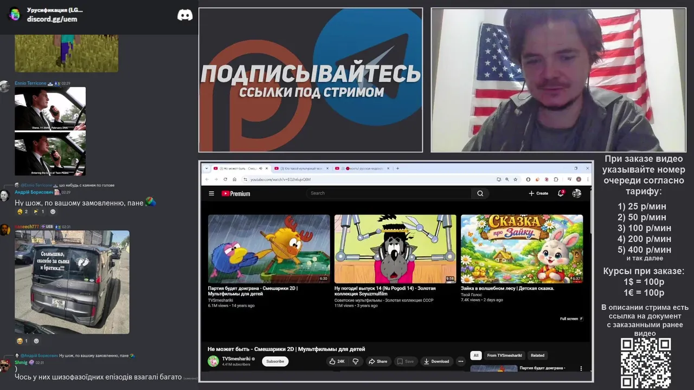This screenshot has width=694, height=390.
Task: Open the Сказка про Зайку thumbnail
Action: point(522,249)
